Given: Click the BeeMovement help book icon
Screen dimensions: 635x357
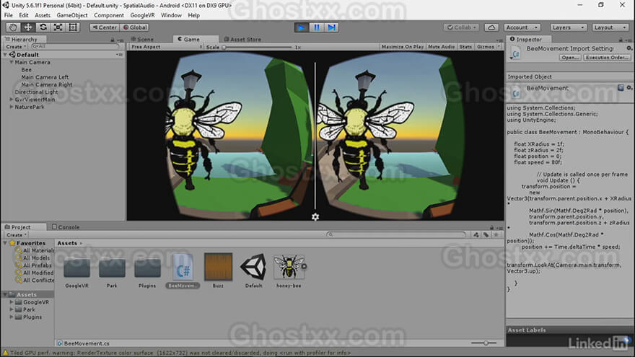Looking at the screenshot, I should (621, 88).
